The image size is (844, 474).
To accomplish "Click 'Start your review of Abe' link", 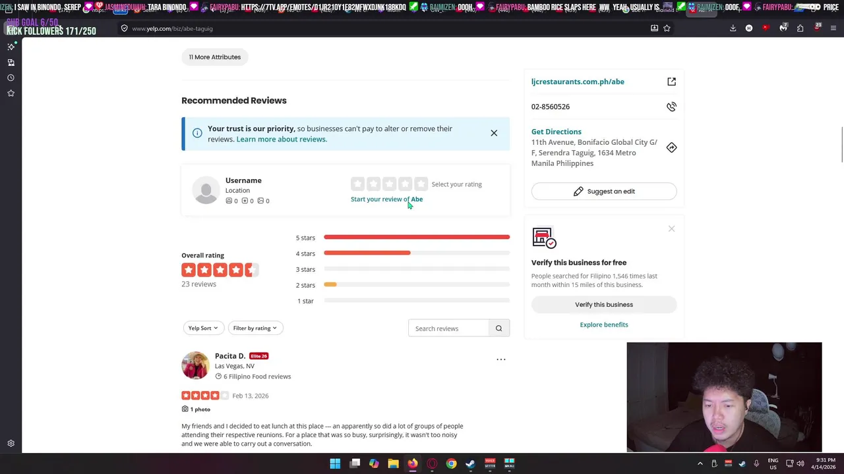I will pos(386,199).
